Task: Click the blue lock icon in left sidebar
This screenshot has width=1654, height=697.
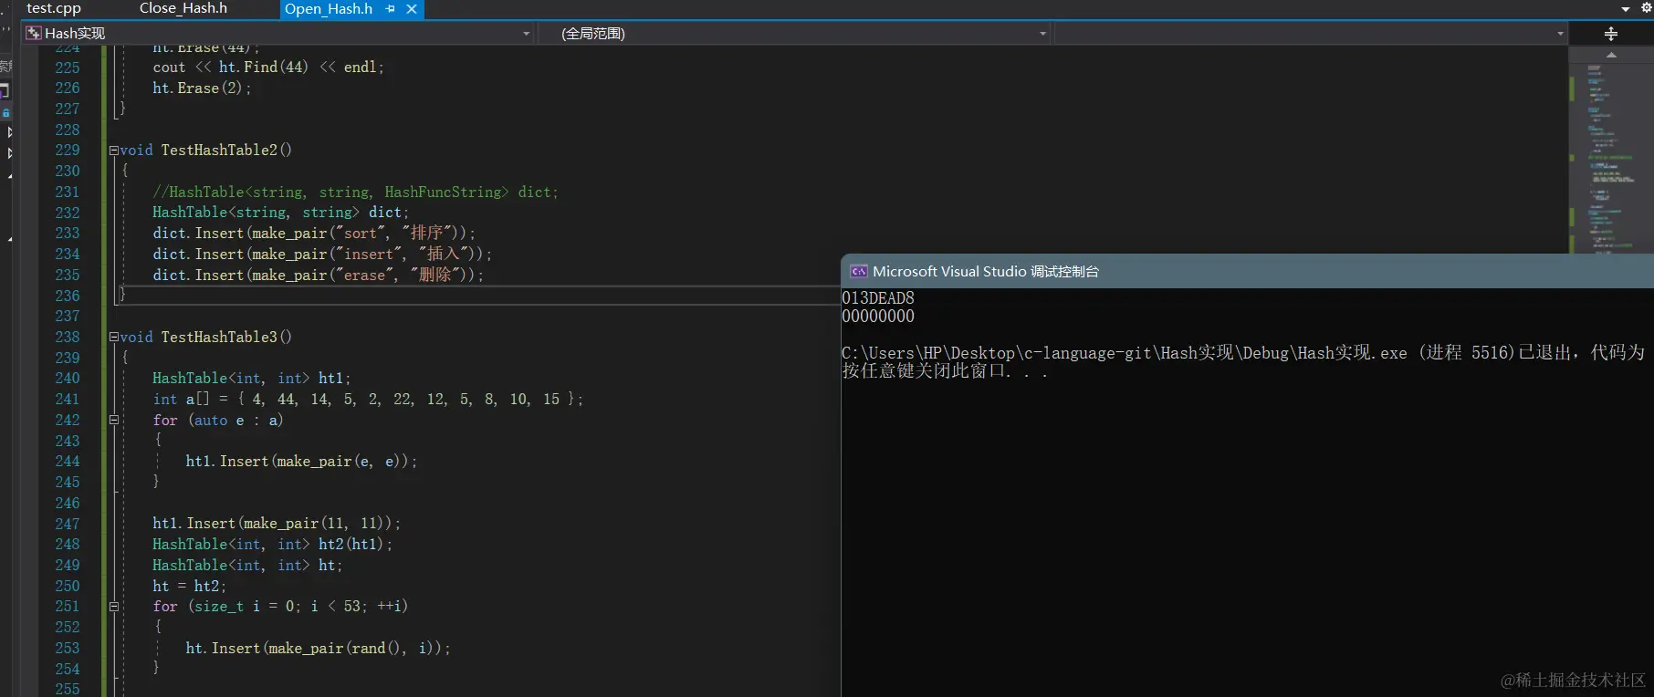Action: 5,113
